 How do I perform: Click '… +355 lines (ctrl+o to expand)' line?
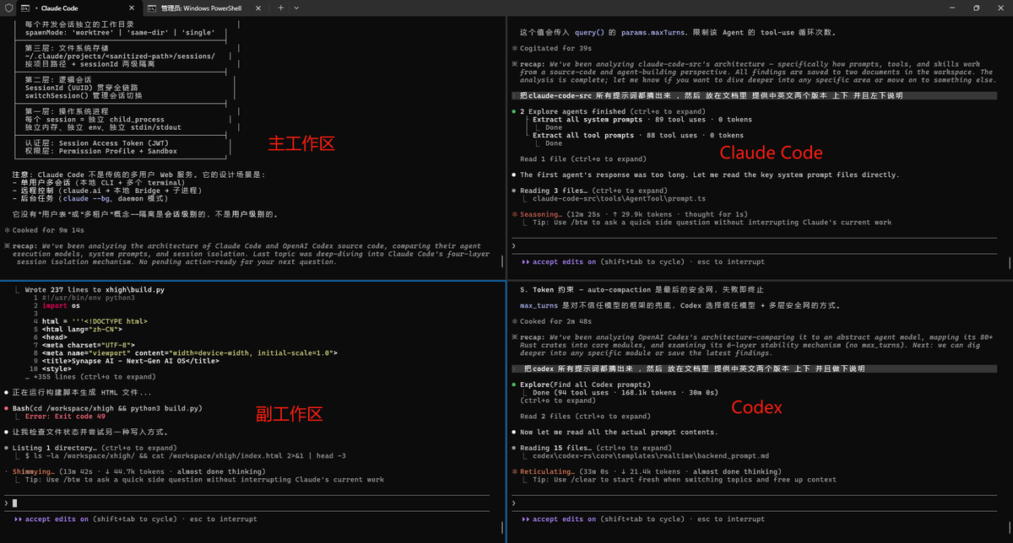(x=90, y=377)
